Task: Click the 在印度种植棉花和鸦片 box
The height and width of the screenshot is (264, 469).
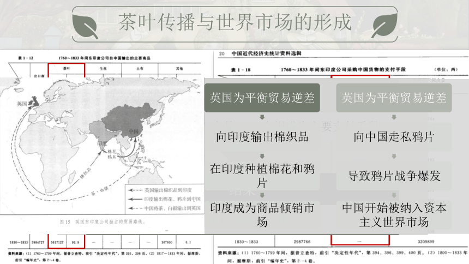Action: point(262,176)
